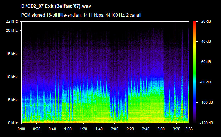The height and width of the screenshot is (137, 221).
Task: Select the -60 dB scale label
Action: pos(205,62)
